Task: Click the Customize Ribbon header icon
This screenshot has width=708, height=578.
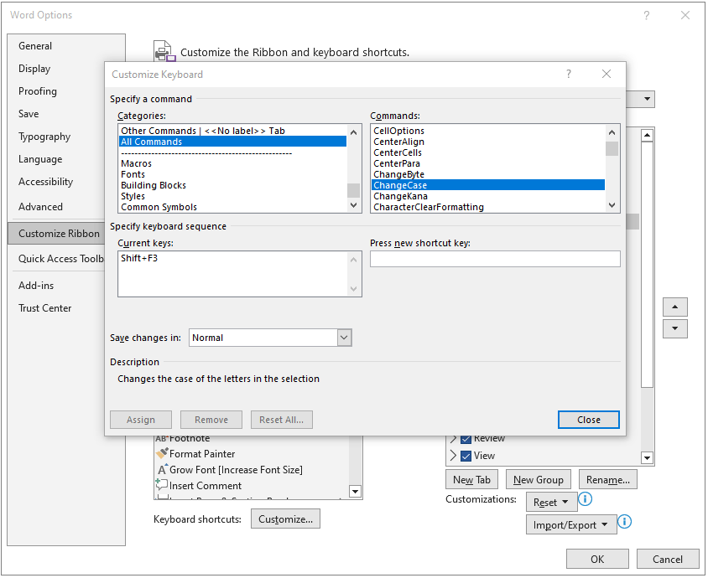Action: 164,51
